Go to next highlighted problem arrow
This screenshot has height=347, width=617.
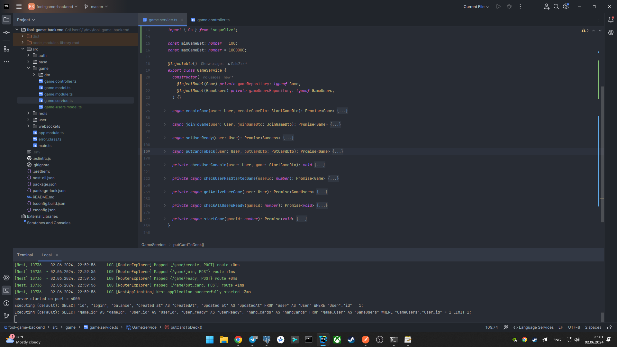[600, 31]
